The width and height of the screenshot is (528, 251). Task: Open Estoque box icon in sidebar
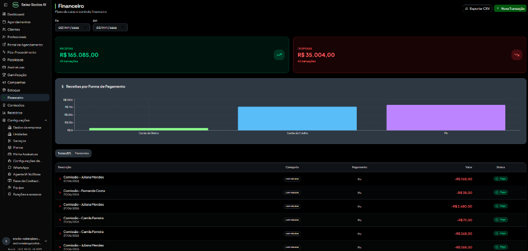[4, 90]
